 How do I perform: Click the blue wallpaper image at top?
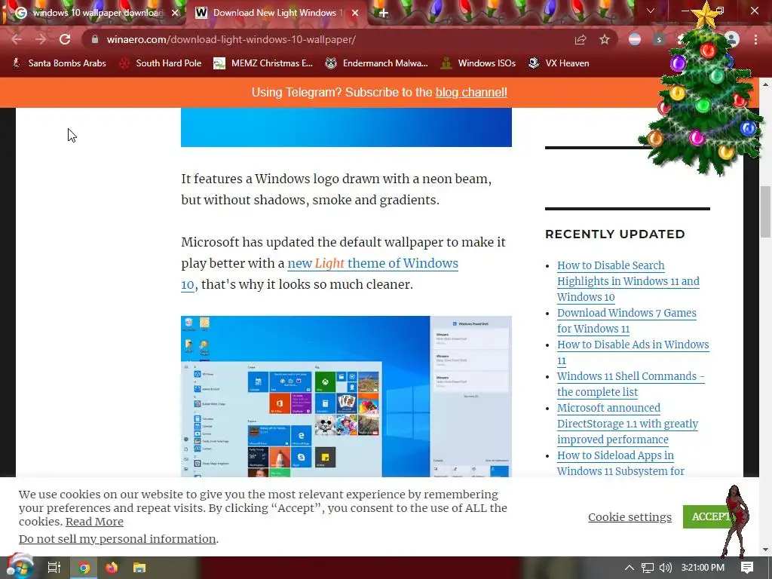click(346, 127)
